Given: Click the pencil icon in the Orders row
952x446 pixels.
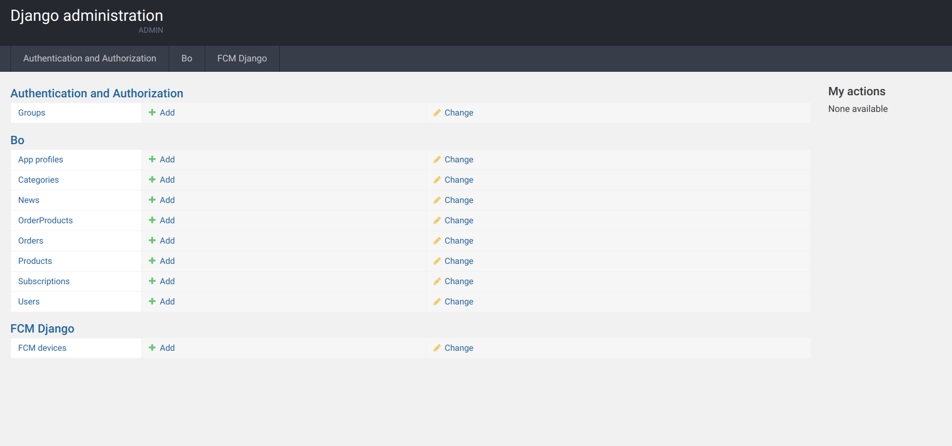Looking at the screenshot, I should click(x=437, y=241).
